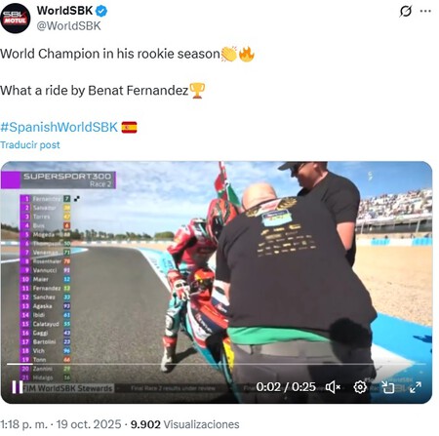Enable picture-in-picture mode icon
This screenshot has width=439, height=436.
click(387, 387)
